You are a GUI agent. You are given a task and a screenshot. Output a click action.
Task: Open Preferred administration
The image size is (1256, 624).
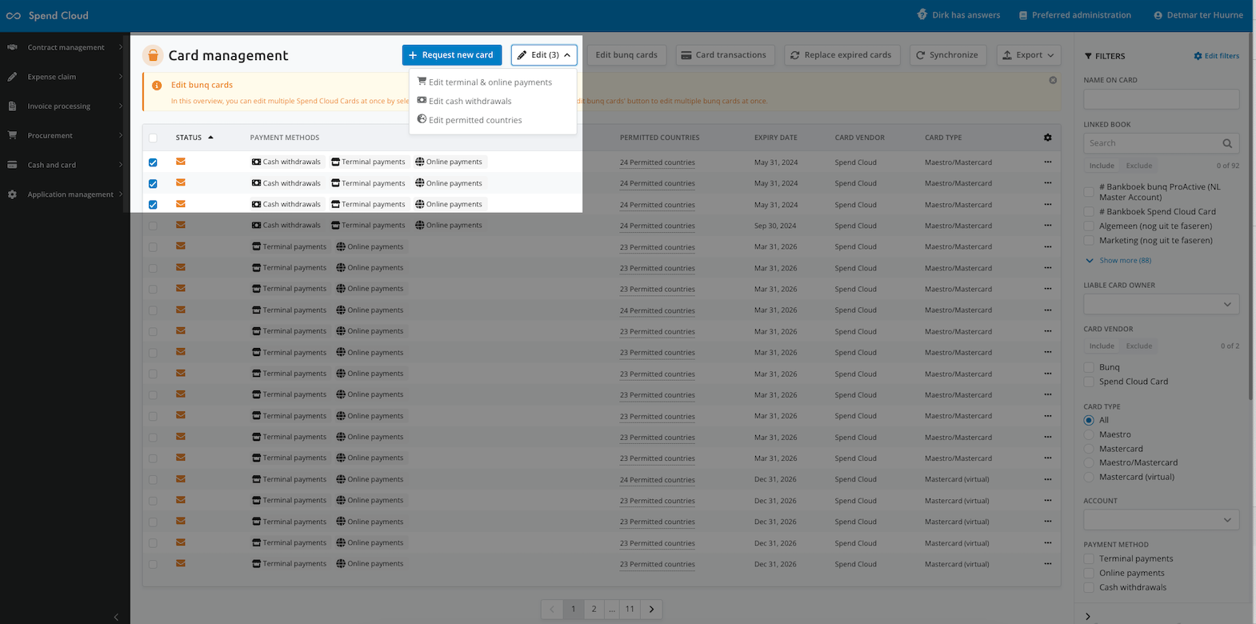(1074, 15)
